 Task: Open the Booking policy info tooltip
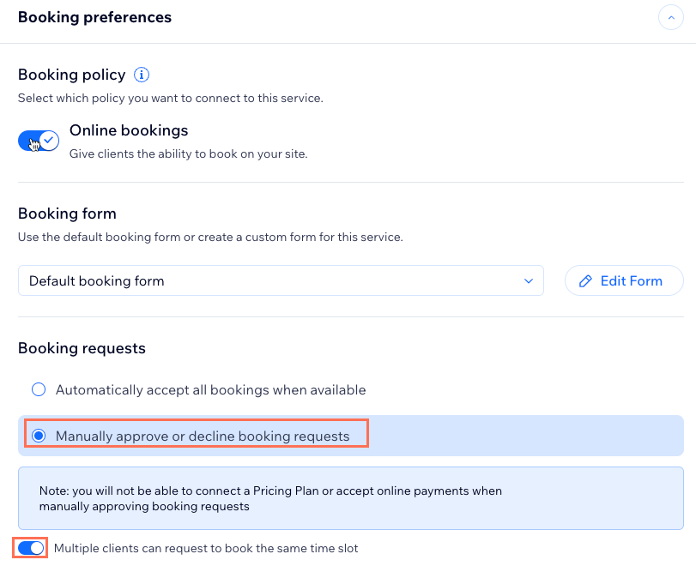[x=142, y=75]
